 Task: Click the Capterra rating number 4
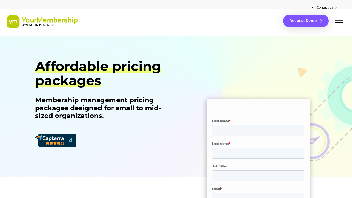[x=71, y=141]
